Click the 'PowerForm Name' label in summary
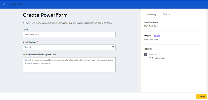 151,22
